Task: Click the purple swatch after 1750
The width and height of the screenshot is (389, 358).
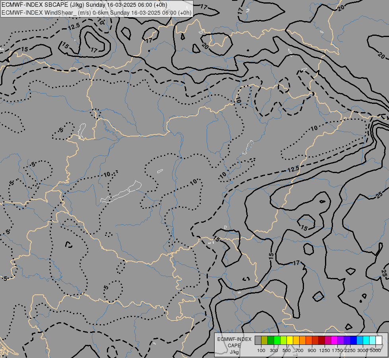Action: click(341, 340)
